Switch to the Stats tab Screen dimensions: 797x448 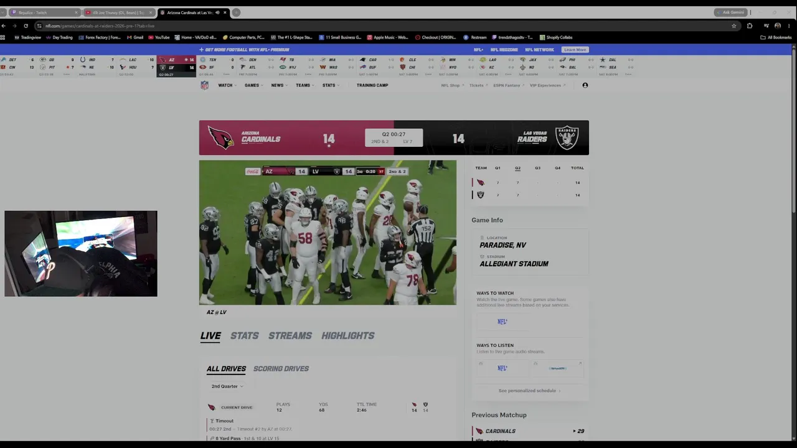point(244,335)
